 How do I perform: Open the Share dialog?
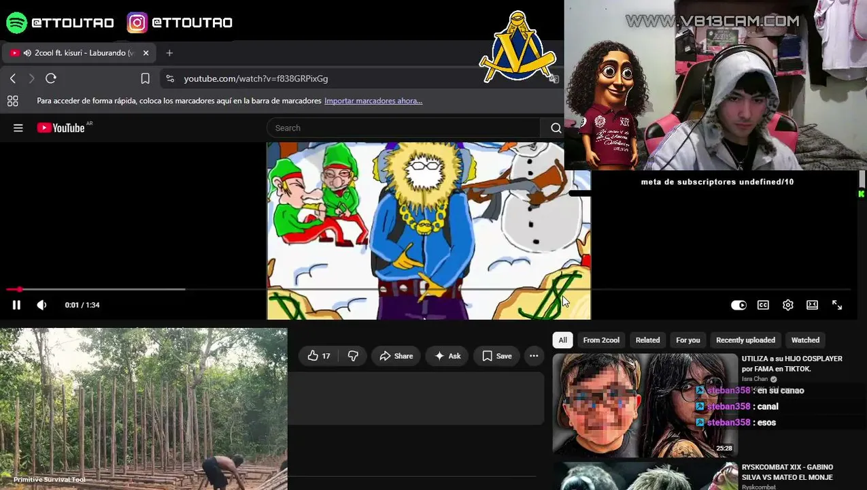[396, 356]
